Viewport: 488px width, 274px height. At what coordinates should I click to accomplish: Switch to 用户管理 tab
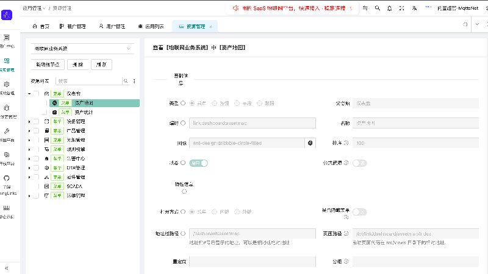[x=112, y=26]
